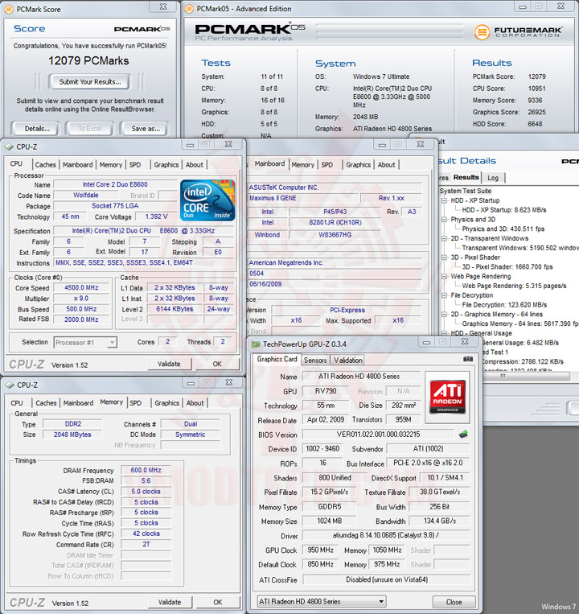Click the GPU-Z screenshot camera icon
This screenshot has width=579, height=614.
(467, 359)
